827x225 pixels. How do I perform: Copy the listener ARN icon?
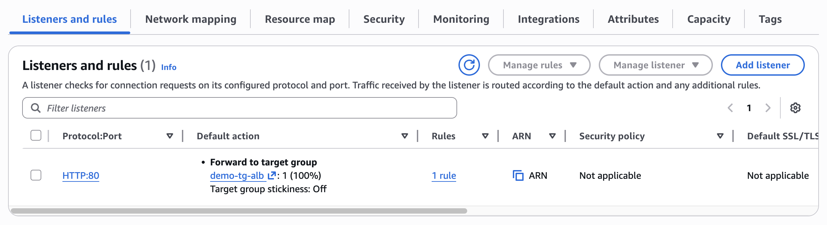coord(518,175)
